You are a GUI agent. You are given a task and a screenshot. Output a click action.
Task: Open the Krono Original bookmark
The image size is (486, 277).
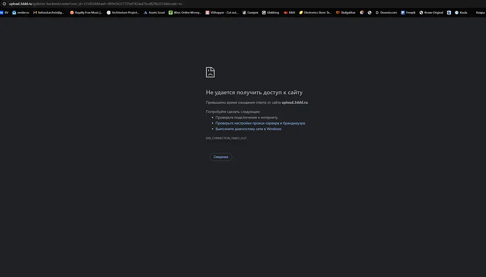(431, 13)
